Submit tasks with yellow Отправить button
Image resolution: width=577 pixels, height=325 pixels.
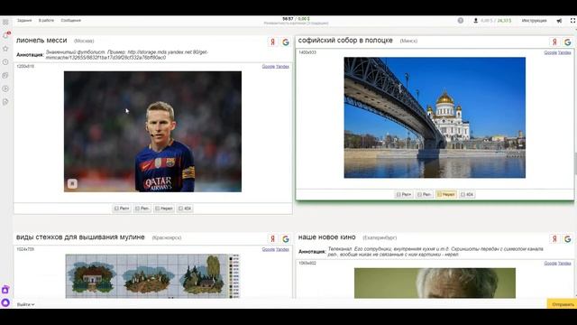563,304
